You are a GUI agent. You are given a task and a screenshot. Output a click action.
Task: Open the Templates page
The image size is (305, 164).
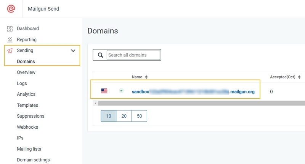(x=27, y=105)
